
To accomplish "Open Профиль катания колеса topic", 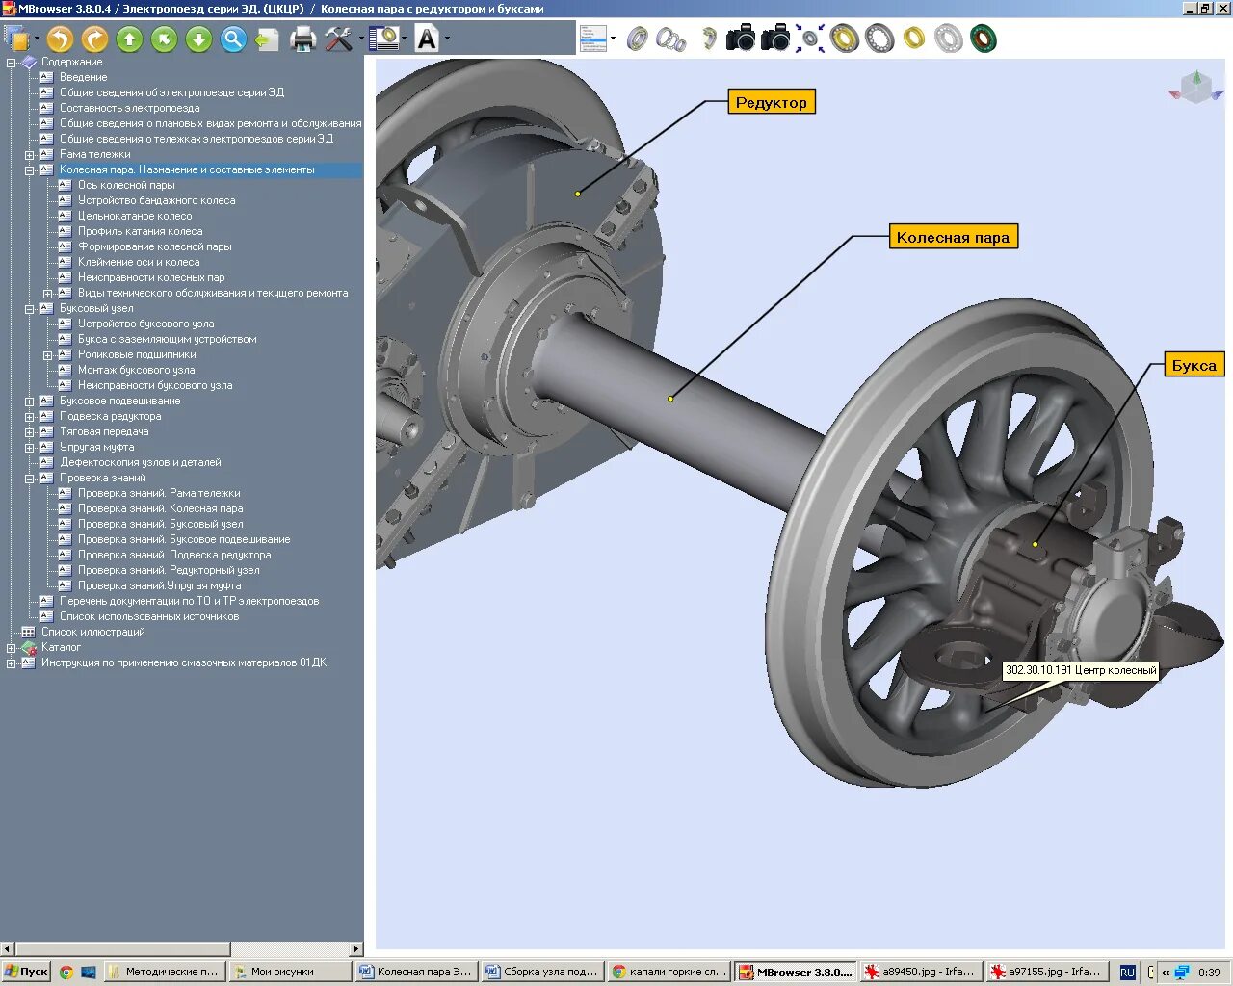I will [140, 231].
